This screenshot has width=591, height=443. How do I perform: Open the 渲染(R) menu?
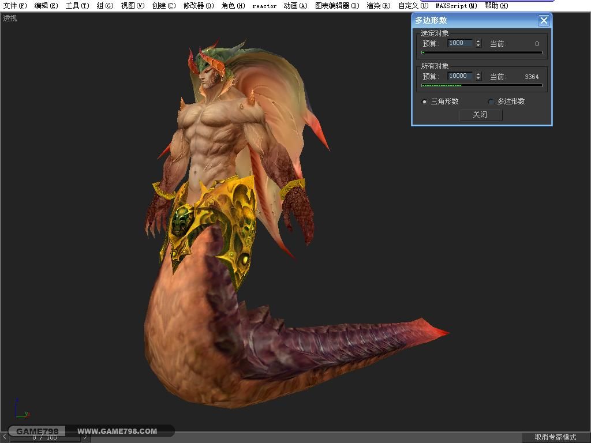pyautogui.click(x=379, y=6)
